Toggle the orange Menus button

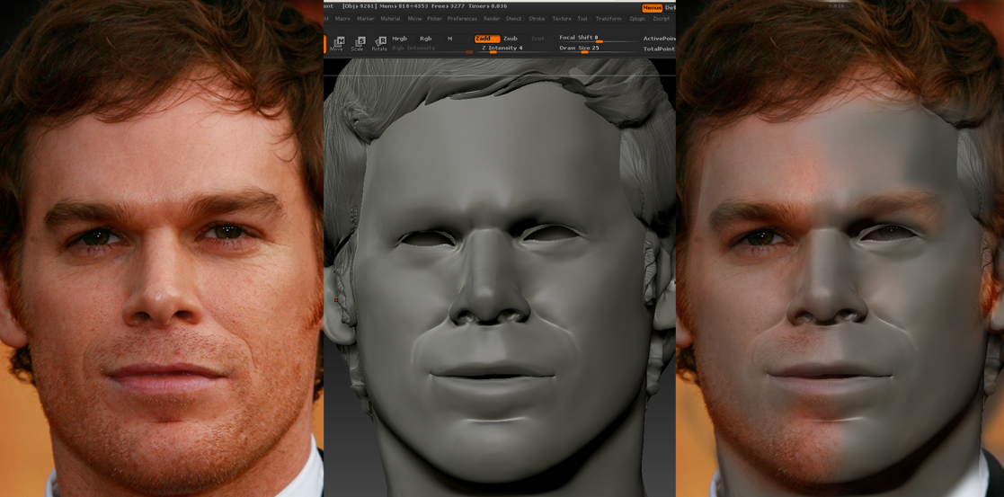point(653,8)
